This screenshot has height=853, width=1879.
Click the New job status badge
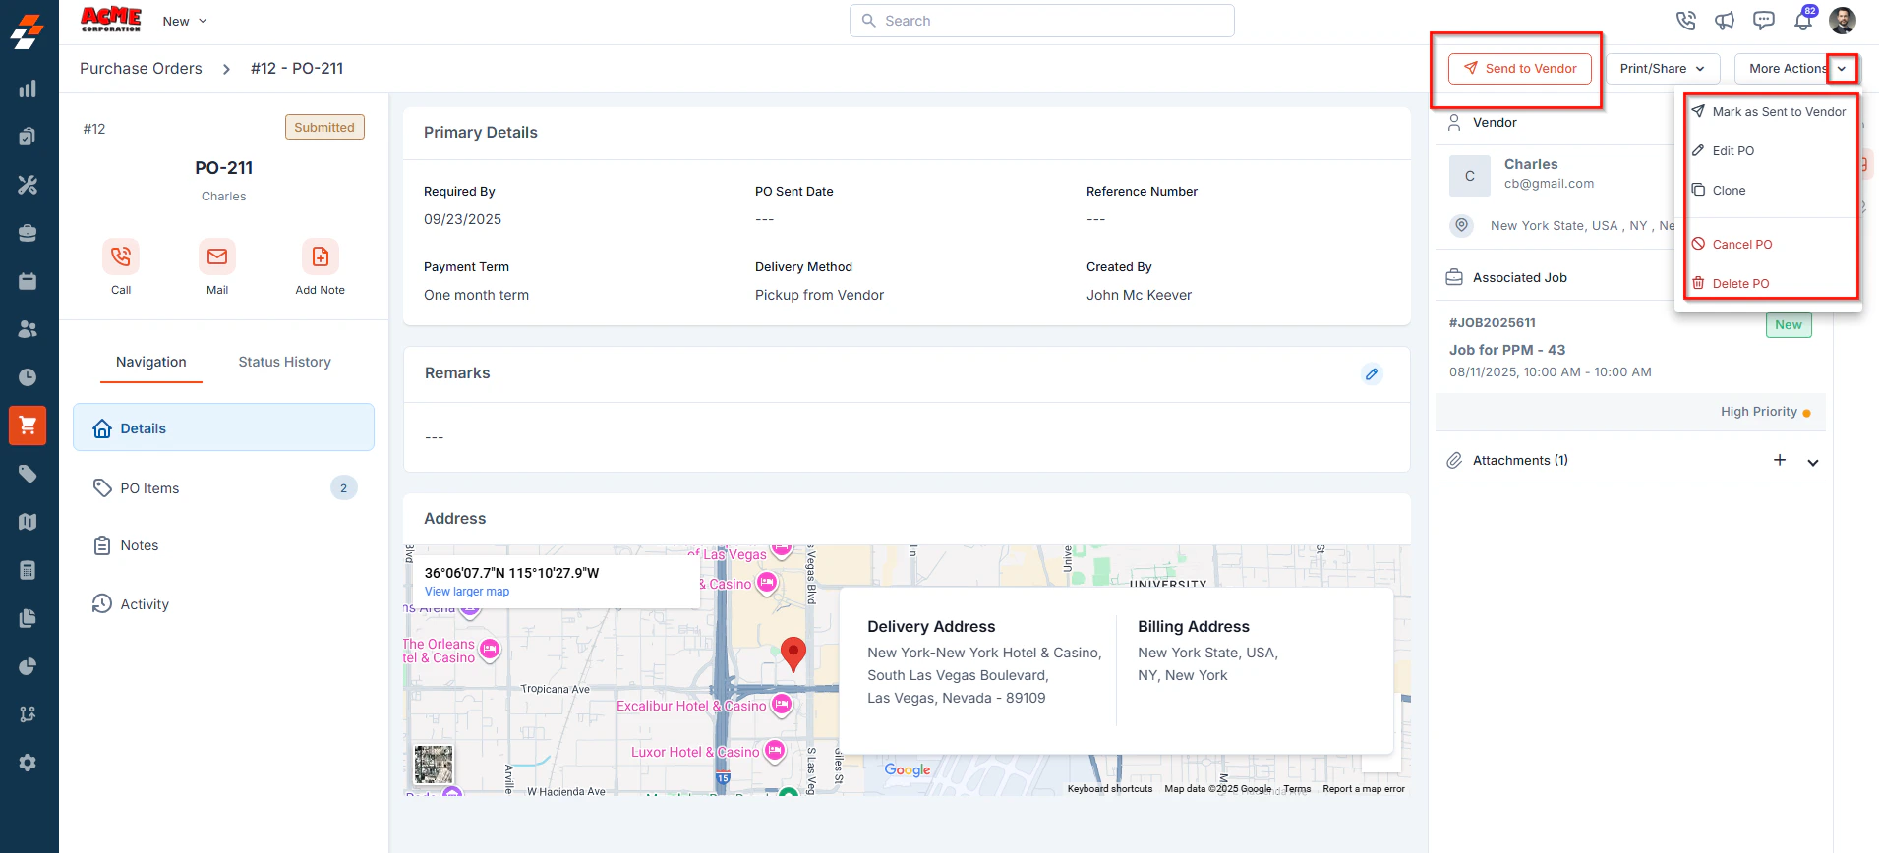pos(1789,325)
